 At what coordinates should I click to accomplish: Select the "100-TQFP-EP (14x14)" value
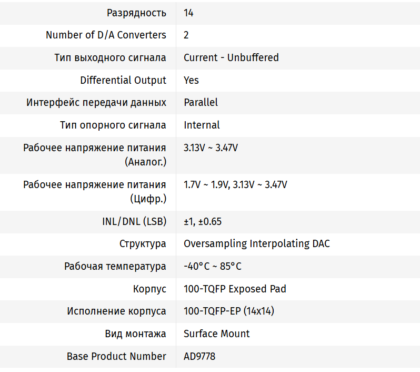(229, 311)
